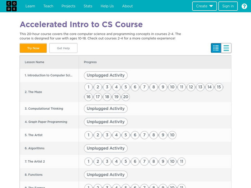Open the Create dropdown
The height and width of the screenshot is (188, 251).
204,6
